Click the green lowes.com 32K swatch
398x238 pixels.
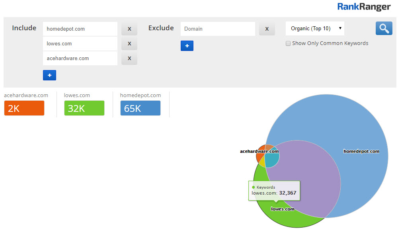click(x=84, y=108)
